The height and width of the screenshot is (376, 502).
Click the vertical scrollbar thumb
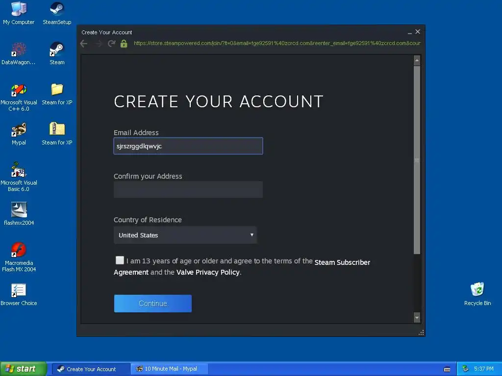[417, 160]
